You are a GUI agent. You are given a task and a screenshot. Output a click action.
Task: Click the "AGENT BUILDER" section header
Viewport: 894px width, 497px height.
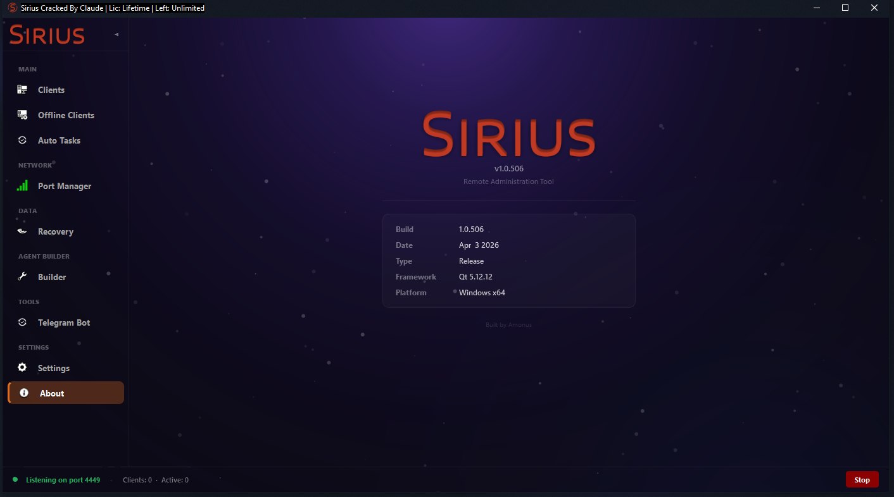(x=44, y=257)
